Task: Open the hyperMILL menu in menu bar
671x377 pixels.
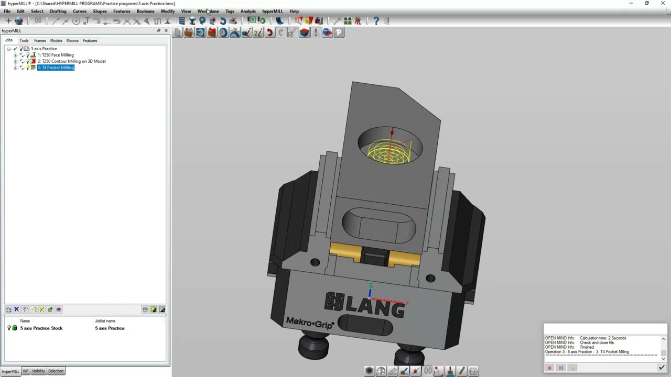Action: pos(272,11)
